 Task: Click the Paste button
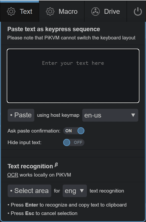[x=21, y=115]
